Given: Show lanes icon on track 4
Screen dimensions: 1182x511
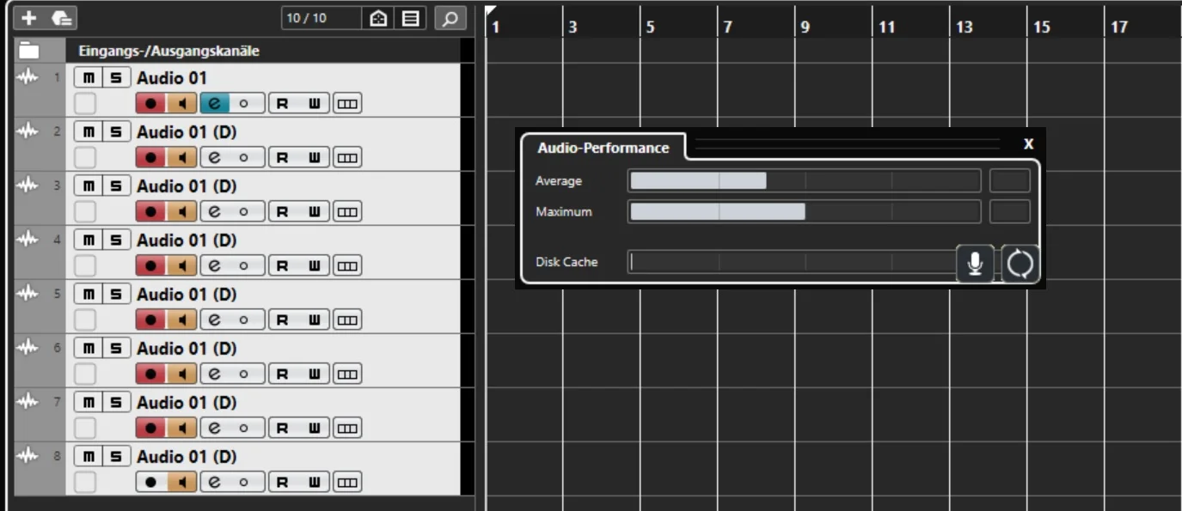Looking at the screenshot, I should (347, 265).
